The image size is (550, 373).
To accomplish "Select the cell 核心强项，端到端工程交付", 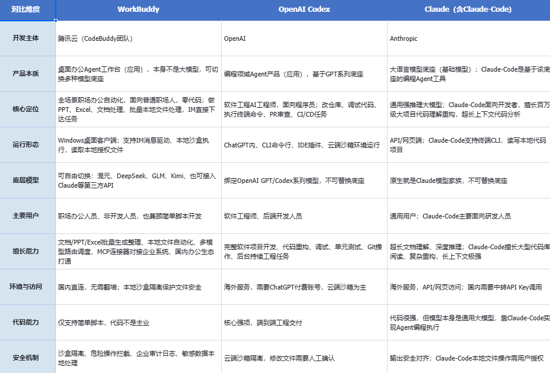I will point(304,323).
